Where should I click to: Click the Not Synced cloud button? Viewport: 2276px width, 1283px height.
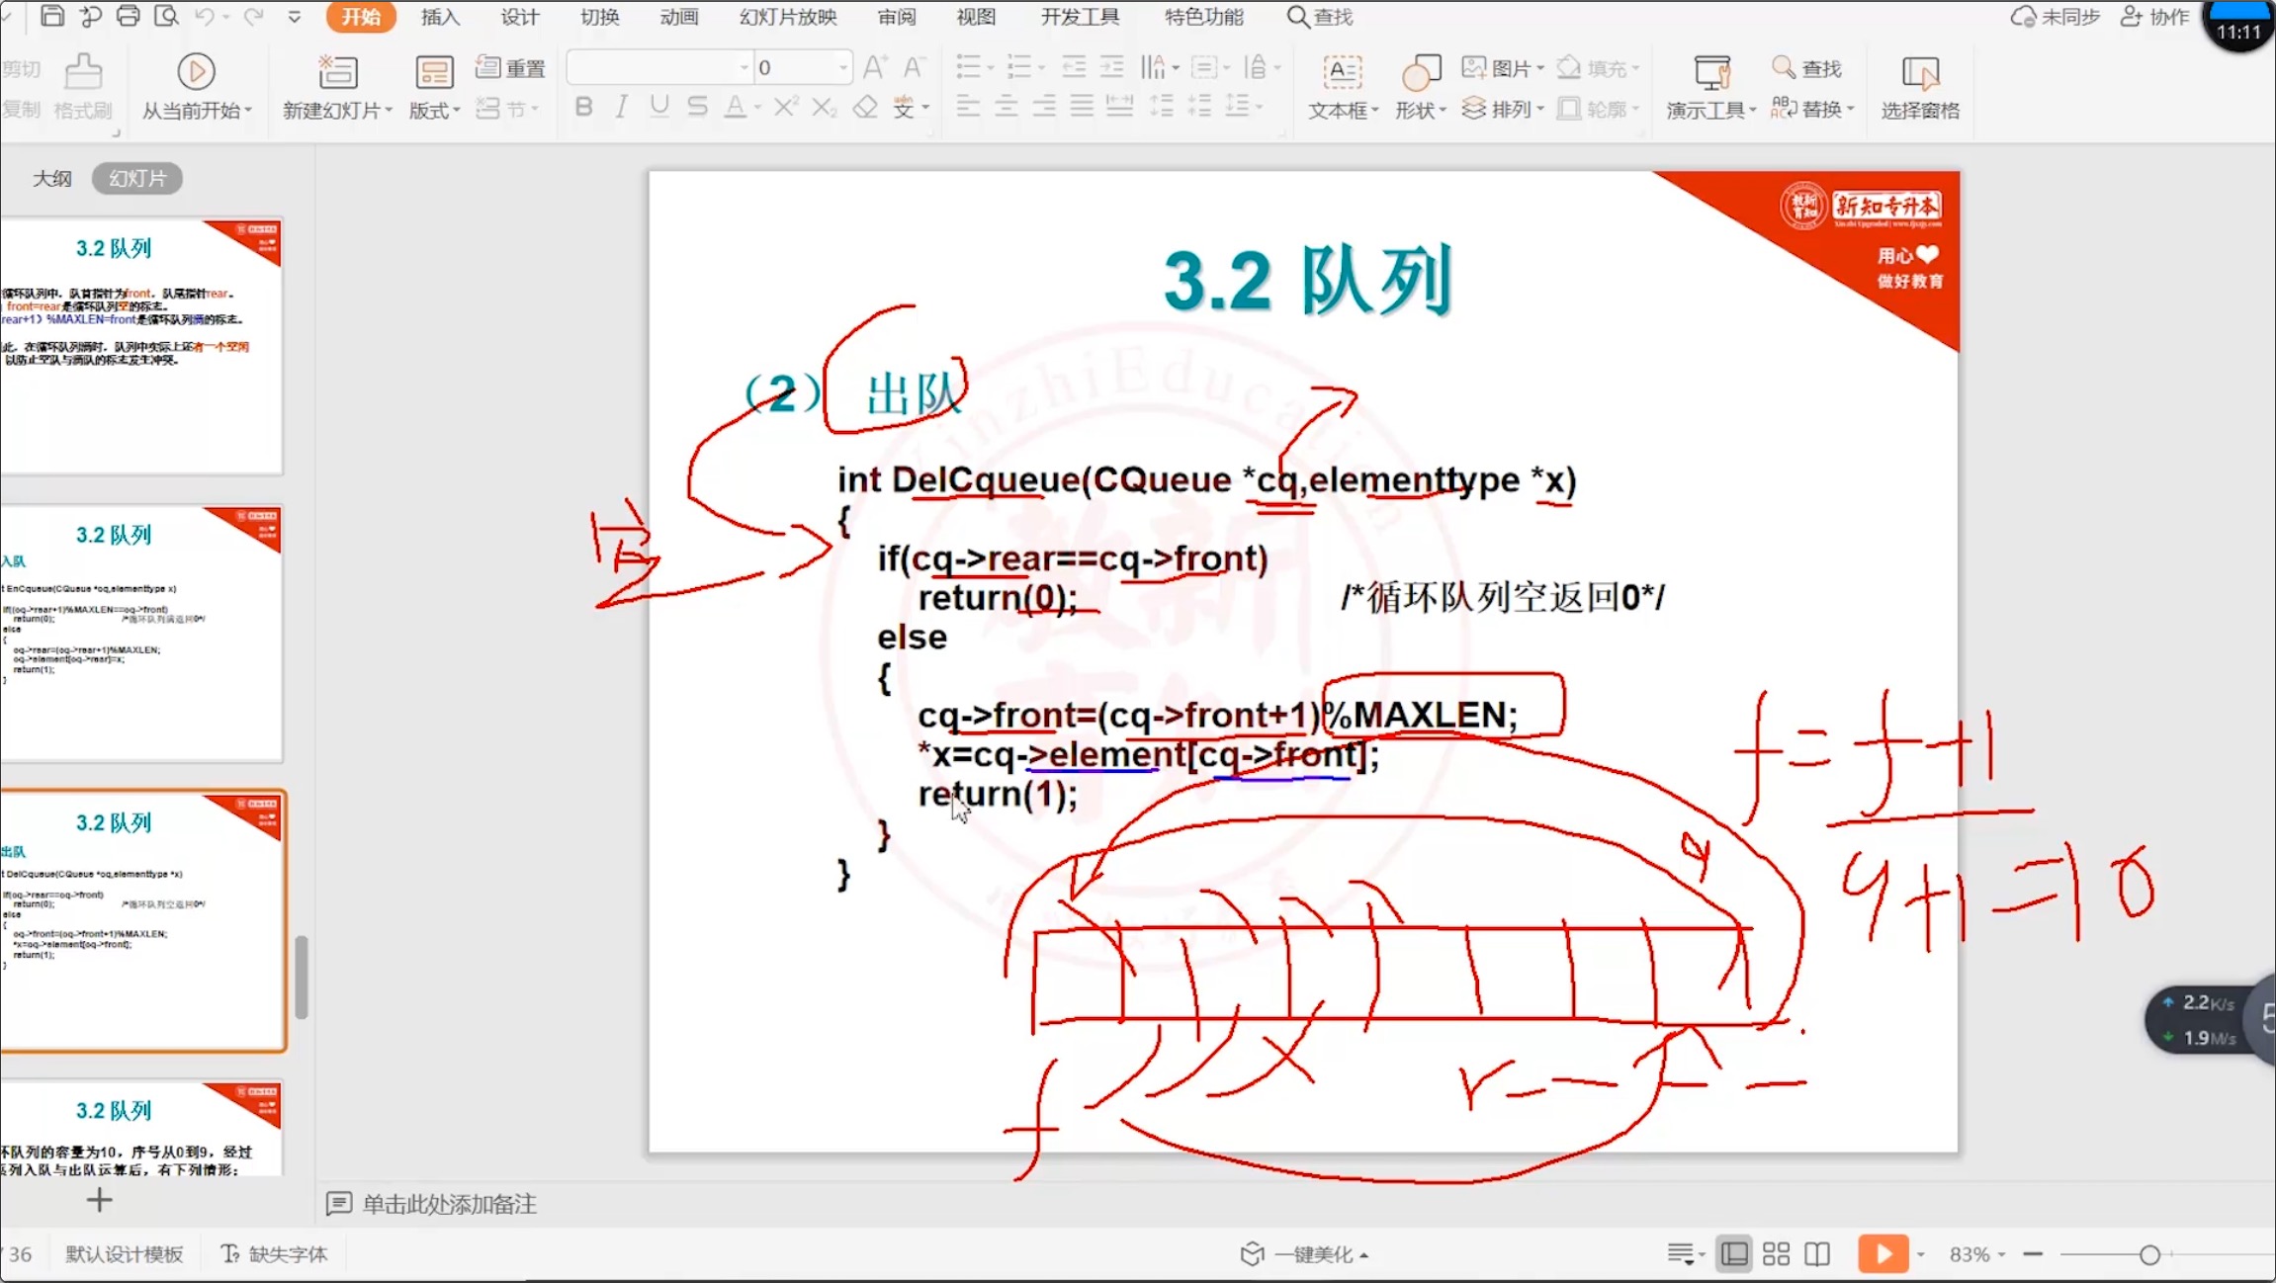pos(2055,17)
